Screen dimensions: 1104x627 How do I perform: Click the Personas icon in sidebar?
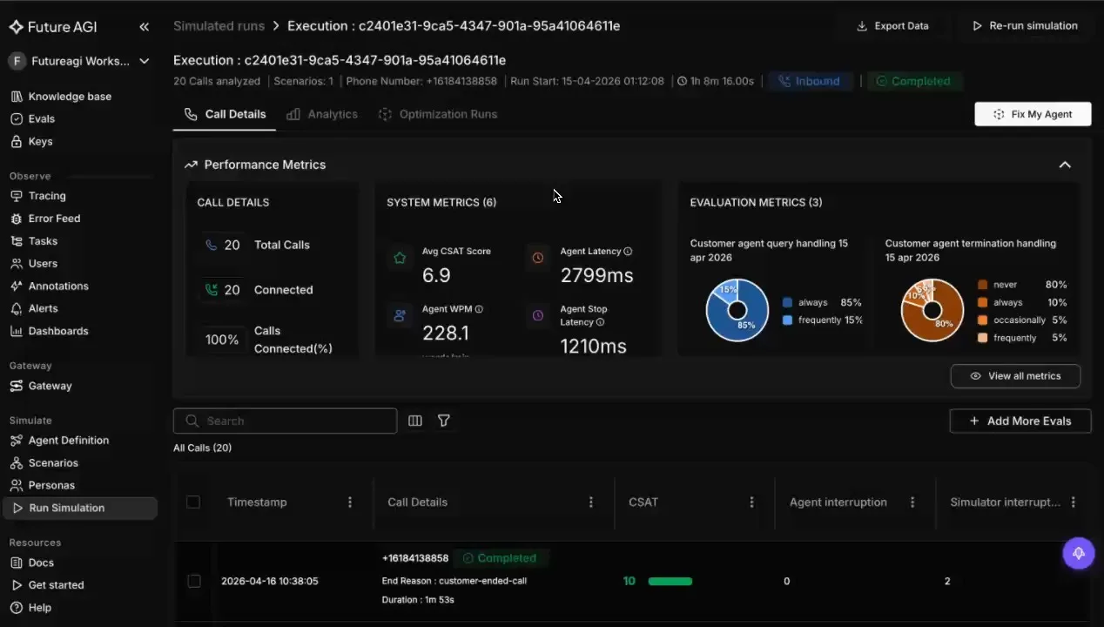tap(16, 486)
